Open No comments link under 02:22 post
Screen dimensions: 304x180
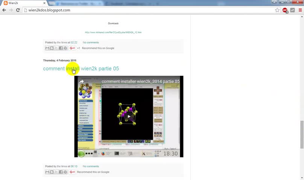[91, 42]
